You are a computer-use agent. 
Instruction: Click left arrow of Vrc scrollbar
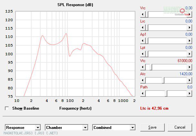142,14
